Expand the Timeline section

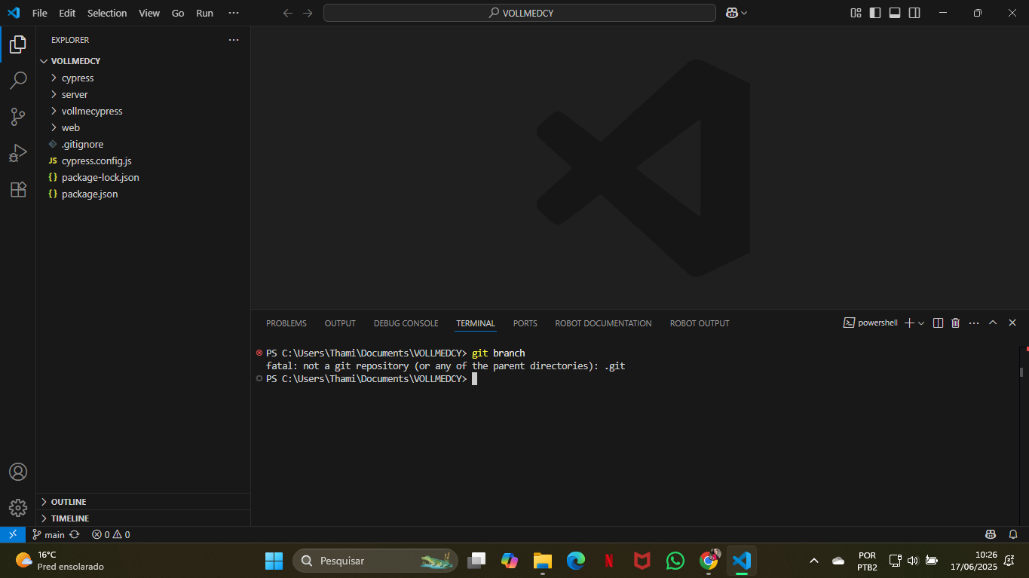pyautogui.click(x=143, y=518)
